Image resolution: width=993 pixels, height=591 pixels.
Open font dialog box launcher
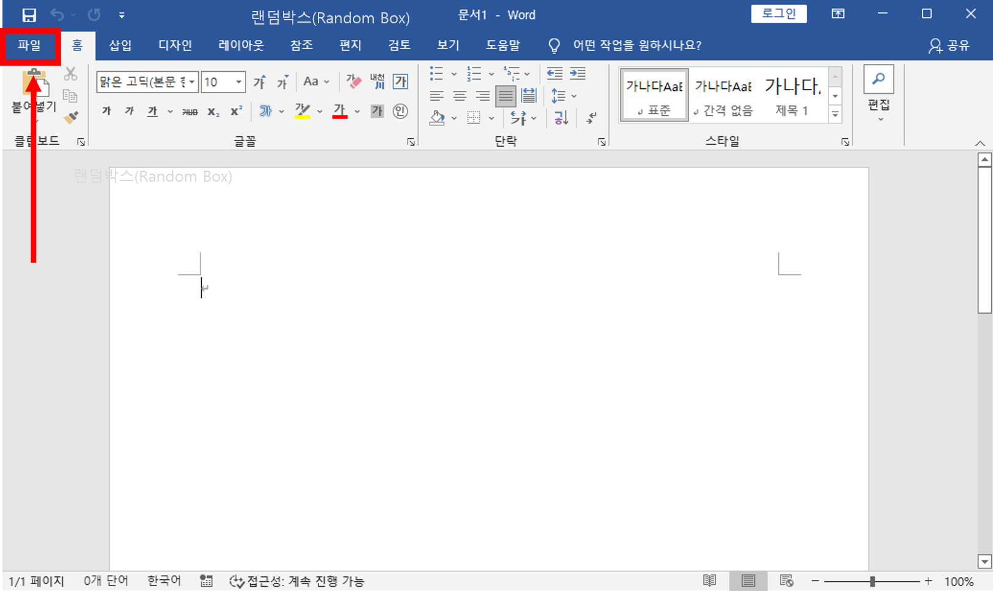coord(411,142)
